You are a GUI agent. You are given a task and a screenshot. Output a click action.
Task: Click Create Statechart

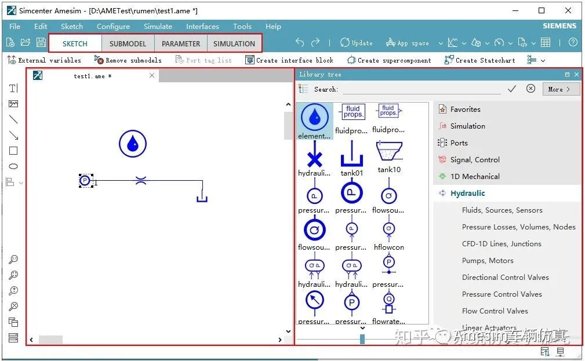point(480,60)
